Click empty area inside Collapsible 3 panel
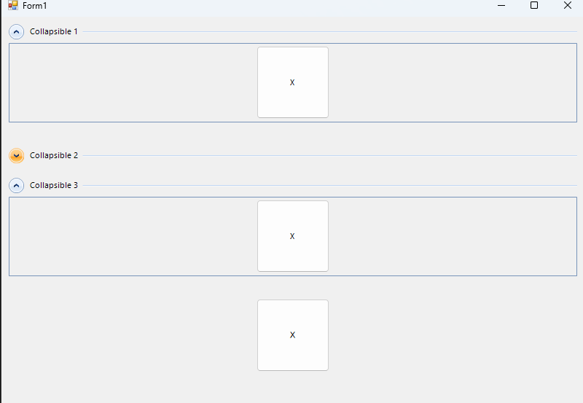The width and height of the screenshot is (583, 403). pyautogui.click(x=131, y=237)
